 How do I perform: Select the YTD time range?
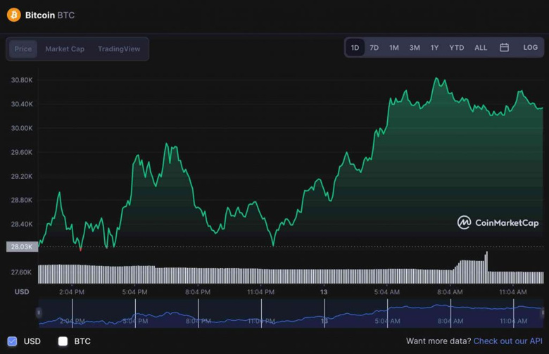(457, 48)
